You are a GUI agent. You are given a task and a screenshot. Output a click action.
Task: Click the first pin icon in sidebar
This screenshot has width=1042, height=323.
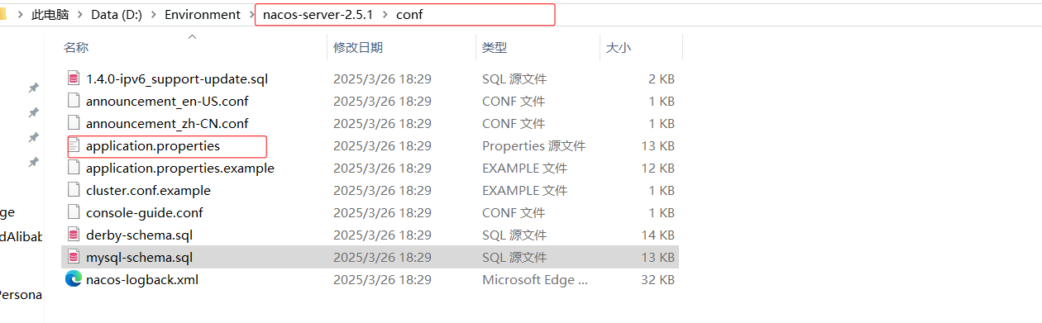tap(33, 88)
